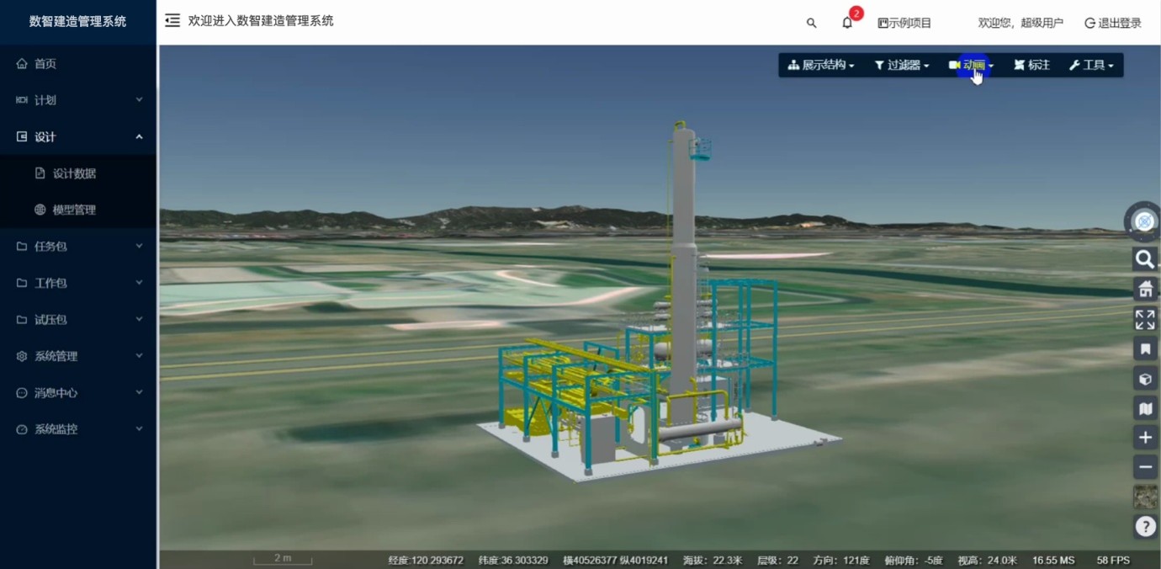Select the satellite imagery basemap thumbnail

tap(1145, 497)
